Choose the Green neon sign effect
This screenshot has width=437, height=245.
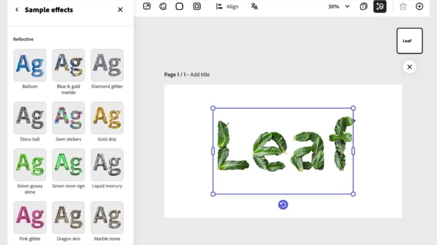pyautogui.click(x=68, y=165)
